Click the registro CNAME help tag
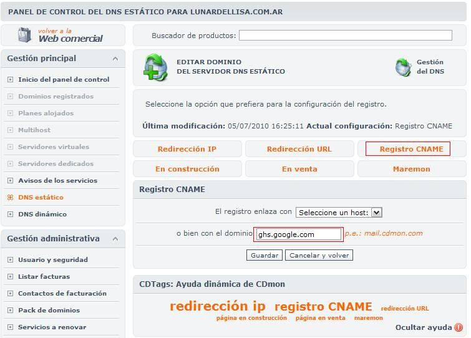Screen dimensions: 471x338 coord(323,306)
